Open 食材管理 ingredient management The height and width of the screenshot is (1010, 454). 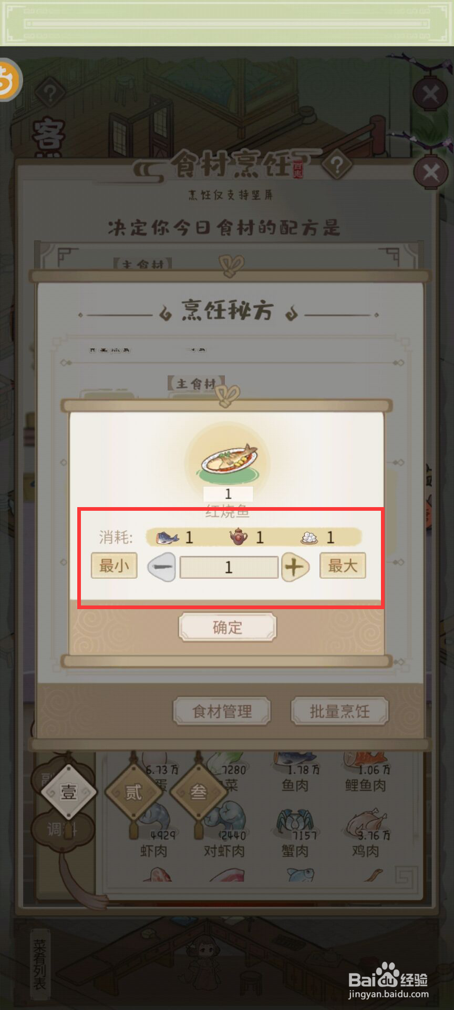[x=222, y=711]
